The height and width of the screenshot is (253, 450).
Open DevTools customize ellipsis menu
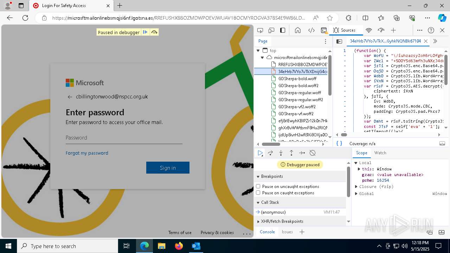tap(420, 30)
